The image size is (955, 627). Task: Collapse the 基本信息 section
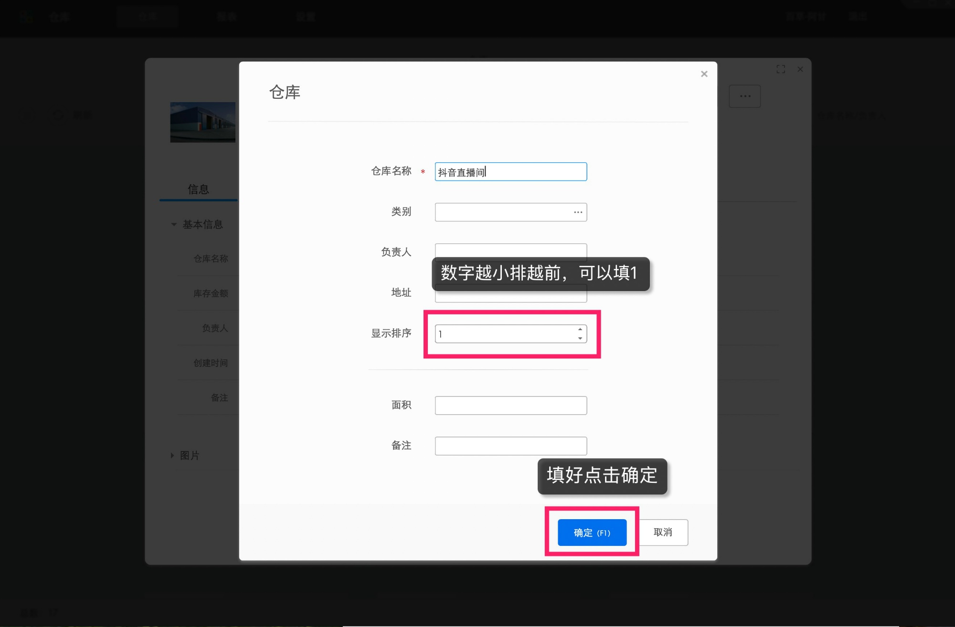pyautogui.click(x=174, y=224)
